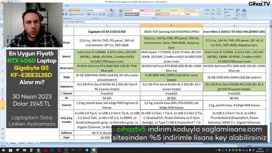Select the 'İşlemci' row label cell
Screen dimensions: 272x153
(x=66, y=57)
